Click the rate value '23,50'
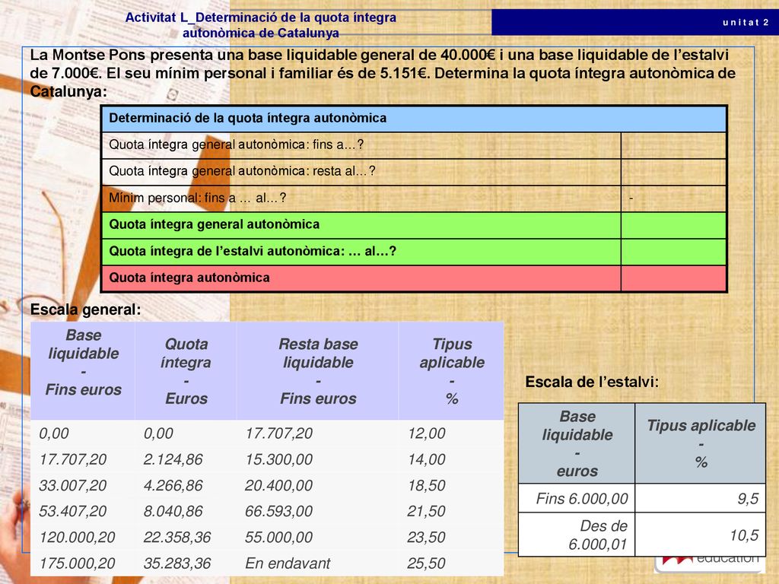The image size is (779, 584). pyautogui.click(x=426, y=537)
